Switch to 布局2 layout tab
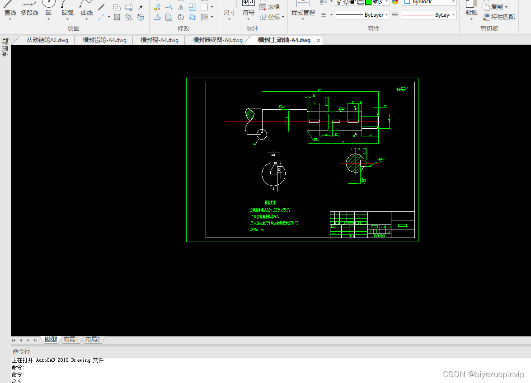The height and width of the screenshot is (383, 531). 93,339
